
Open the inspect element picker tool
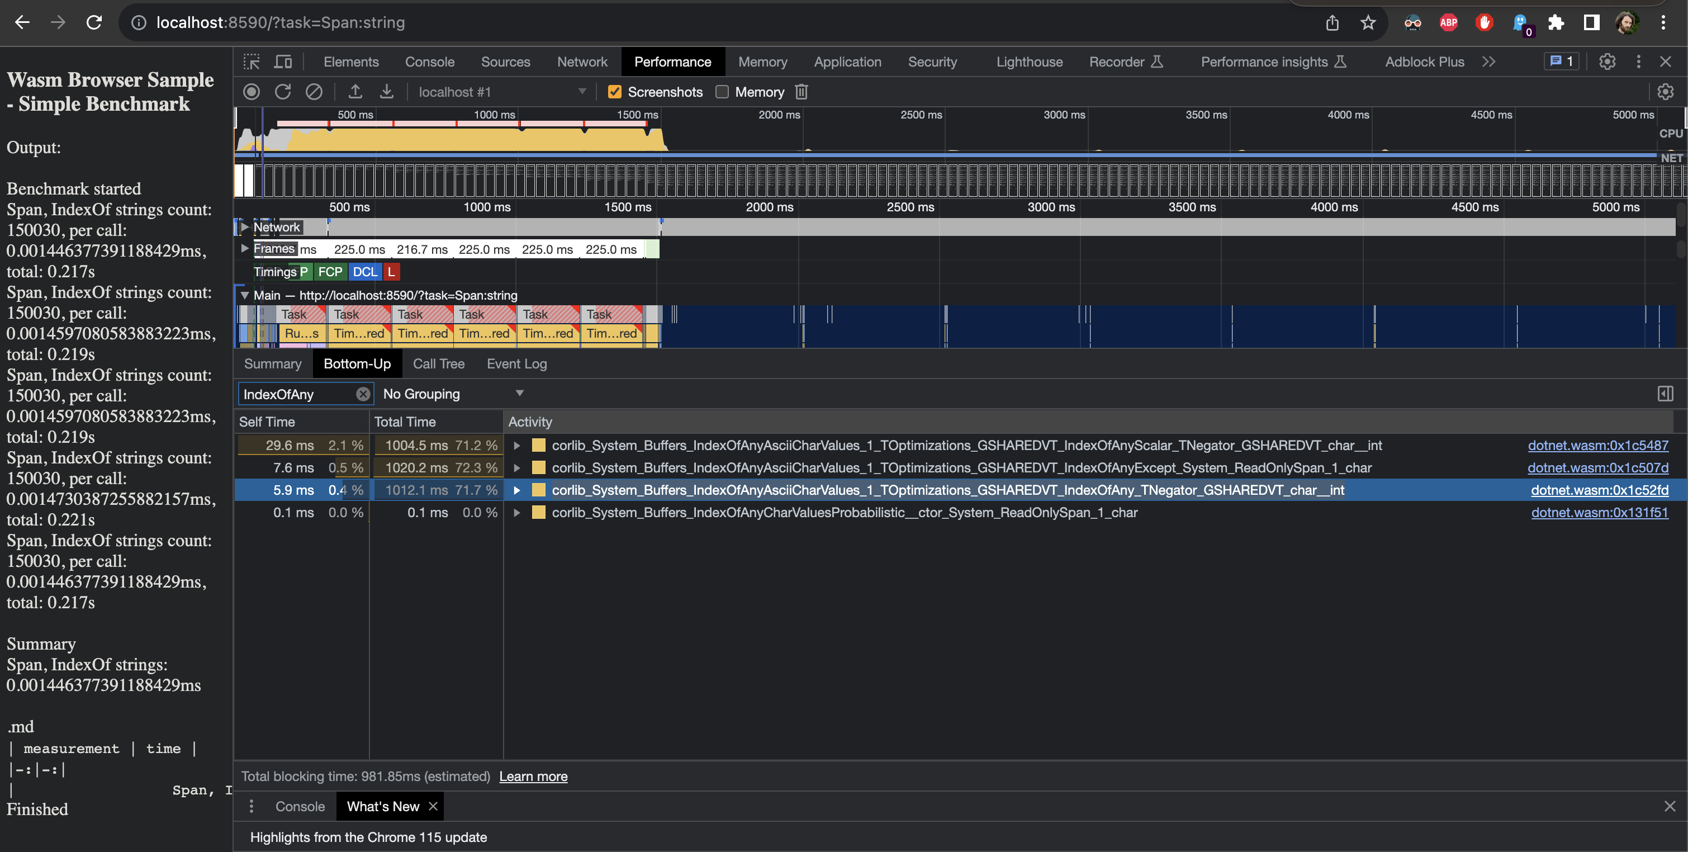click(x=252, y=61)
